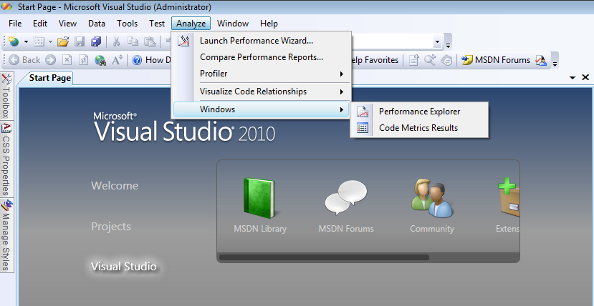This screenshot has height=306, width=594.
Task: Open the Manage Styles side tab
Action: (6, 235)
